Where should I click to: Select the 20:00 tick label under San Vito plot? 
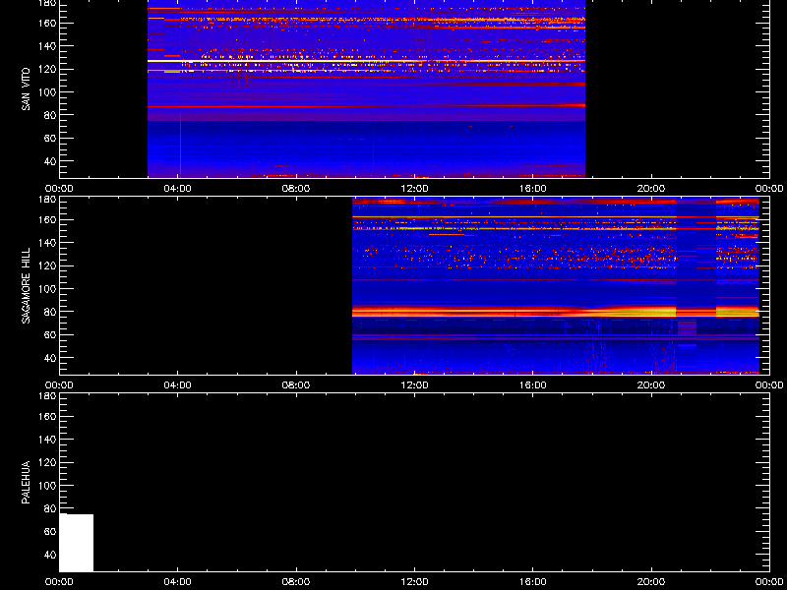[651, 189]
